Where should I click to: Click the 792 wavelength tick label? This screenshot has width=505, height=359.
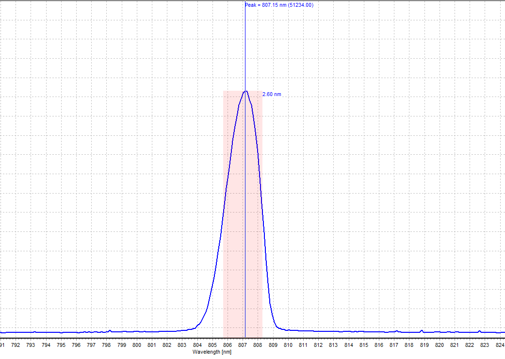[x=16, y=345]
